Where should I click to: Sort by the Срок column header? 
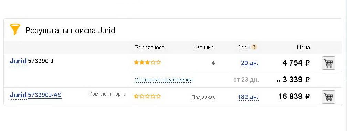click(x=243, y=47)
